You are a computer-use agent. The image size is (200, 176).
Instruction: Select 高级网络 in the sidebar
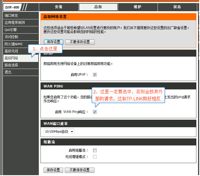[x=11, y=58]
